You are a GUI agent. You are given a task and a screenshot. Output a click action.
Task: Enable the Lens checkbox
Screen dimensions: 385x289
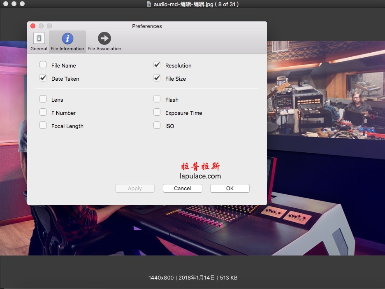43,99
